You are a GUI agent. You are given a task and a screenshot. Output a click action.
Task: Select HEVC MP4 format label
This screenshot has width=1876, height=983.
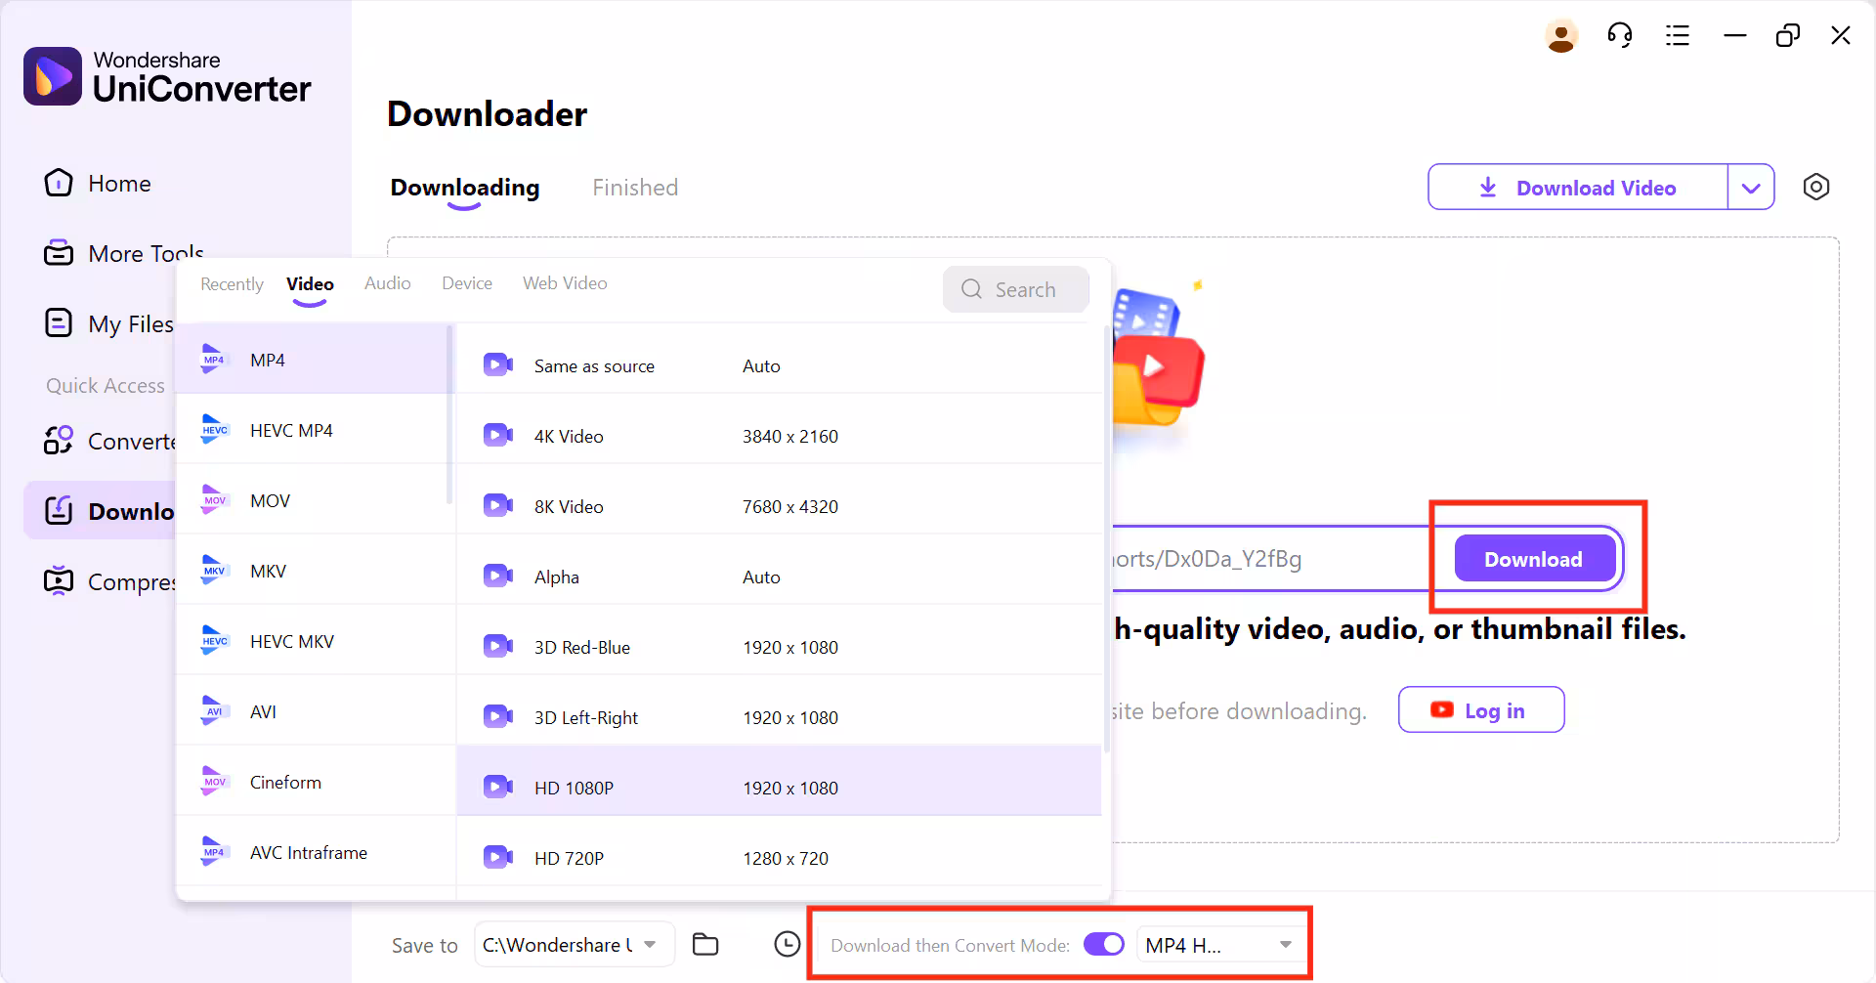291,431
